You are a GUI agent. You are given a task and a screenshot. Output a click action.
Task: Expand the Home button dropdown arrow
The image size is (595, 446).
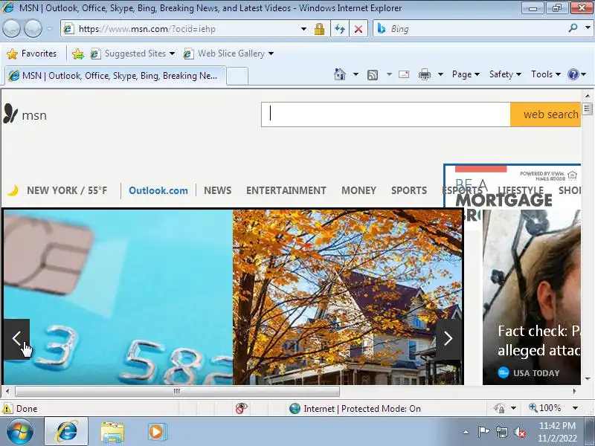pyautogui.click(x=356, y=74)
